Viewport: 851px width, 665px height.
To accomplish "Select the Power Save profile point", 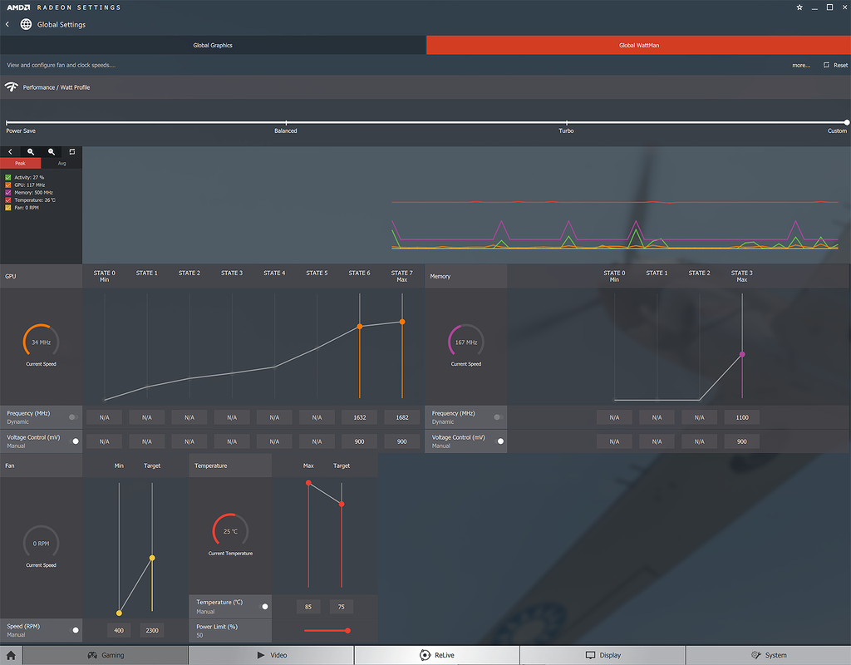I will (x=7, y=123).
